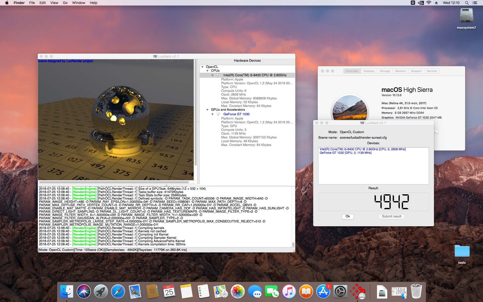Open System Preferences gear in dock

pyautogui.click(x=340, y=292)
